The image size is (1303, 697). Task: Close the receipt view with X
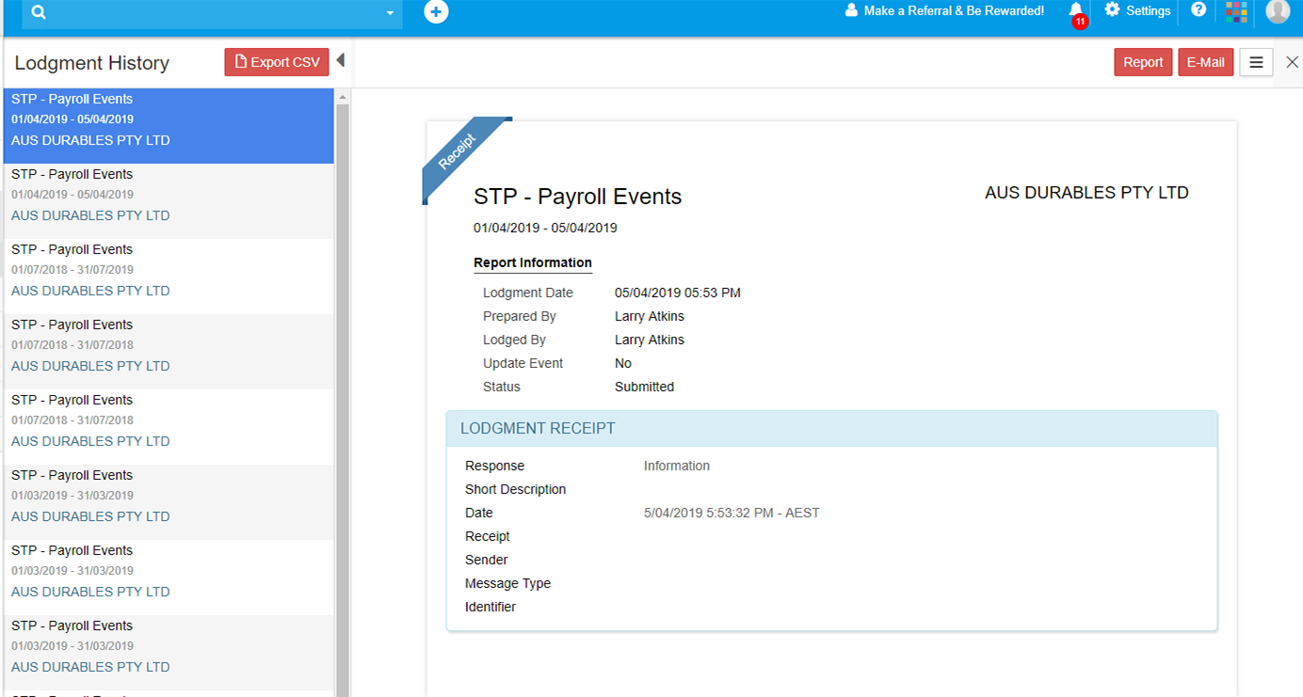tap(1292, 62)
